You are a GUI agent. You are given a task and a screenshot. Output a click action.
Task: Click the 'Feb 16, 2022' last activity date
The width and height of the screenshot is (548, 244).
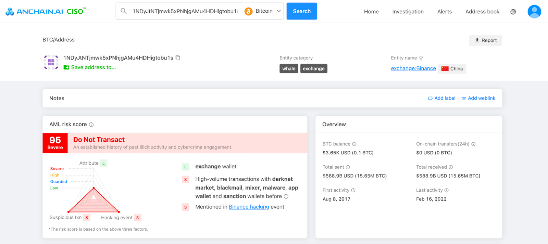tap(431, 199)
